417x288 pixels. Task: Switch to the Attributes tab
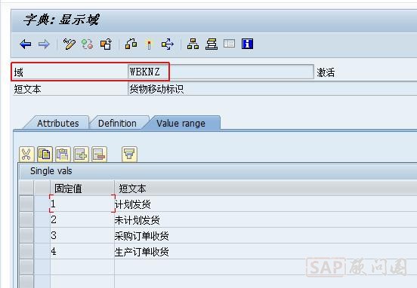point(57,123)
